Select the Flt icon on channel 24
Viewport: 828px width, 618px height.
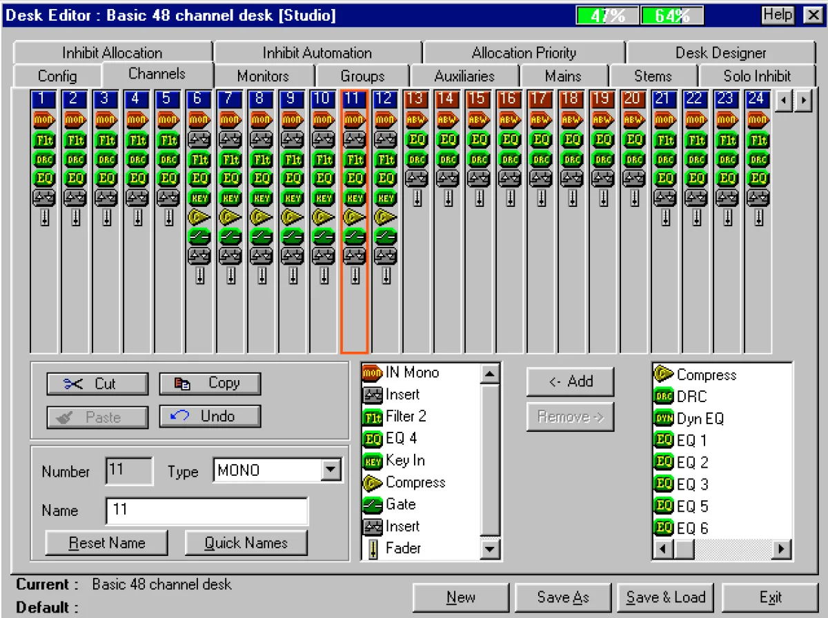(758, 140)
